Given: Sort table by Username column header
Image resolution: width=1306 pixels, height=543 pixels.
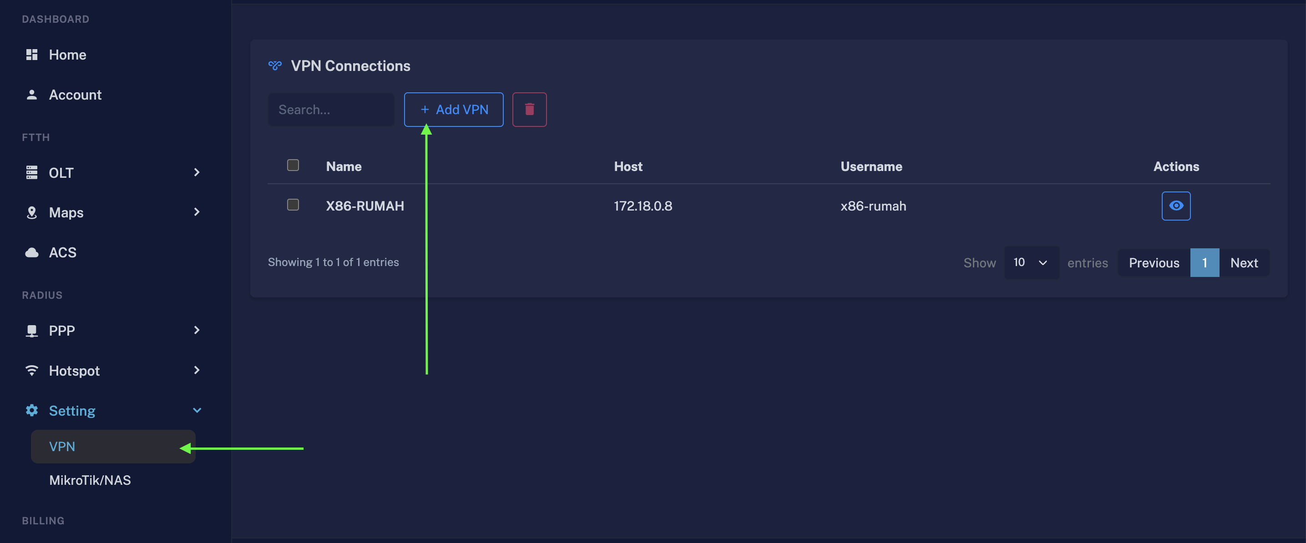Looking at the screenshot, I should tap(871, 166).
